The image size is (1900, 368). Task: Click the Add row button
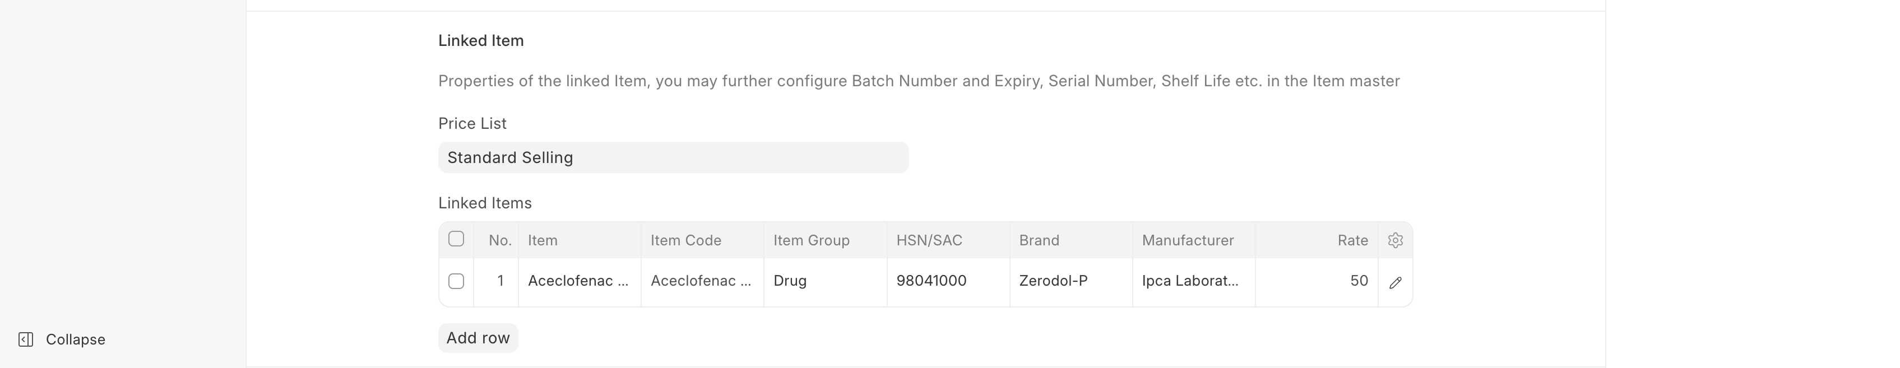[478, 338]
